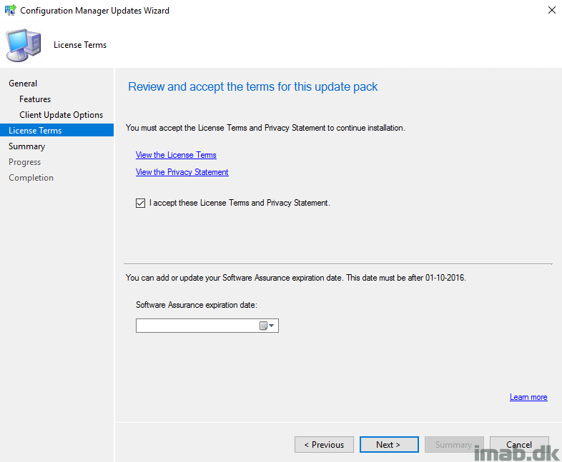Follow the Learn more link
This screenshot has height=462, width=562.
[528, 397]
